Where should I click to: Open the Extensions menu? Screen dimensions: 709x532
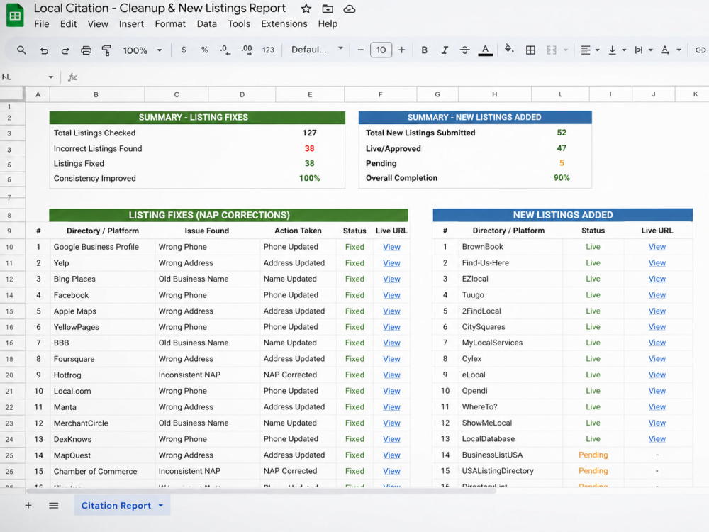[x=284, y=23]
